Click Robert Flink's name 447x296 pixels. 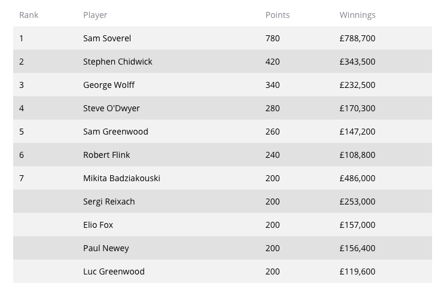(x=107, y=155)
